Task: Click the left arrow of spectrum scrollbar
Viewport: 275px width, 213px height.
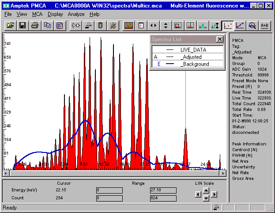Action: pyautogui.click(x=6, y=174)
